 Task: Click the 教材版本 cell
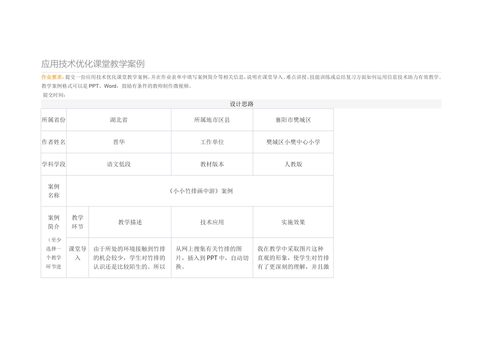click(212, 164)
